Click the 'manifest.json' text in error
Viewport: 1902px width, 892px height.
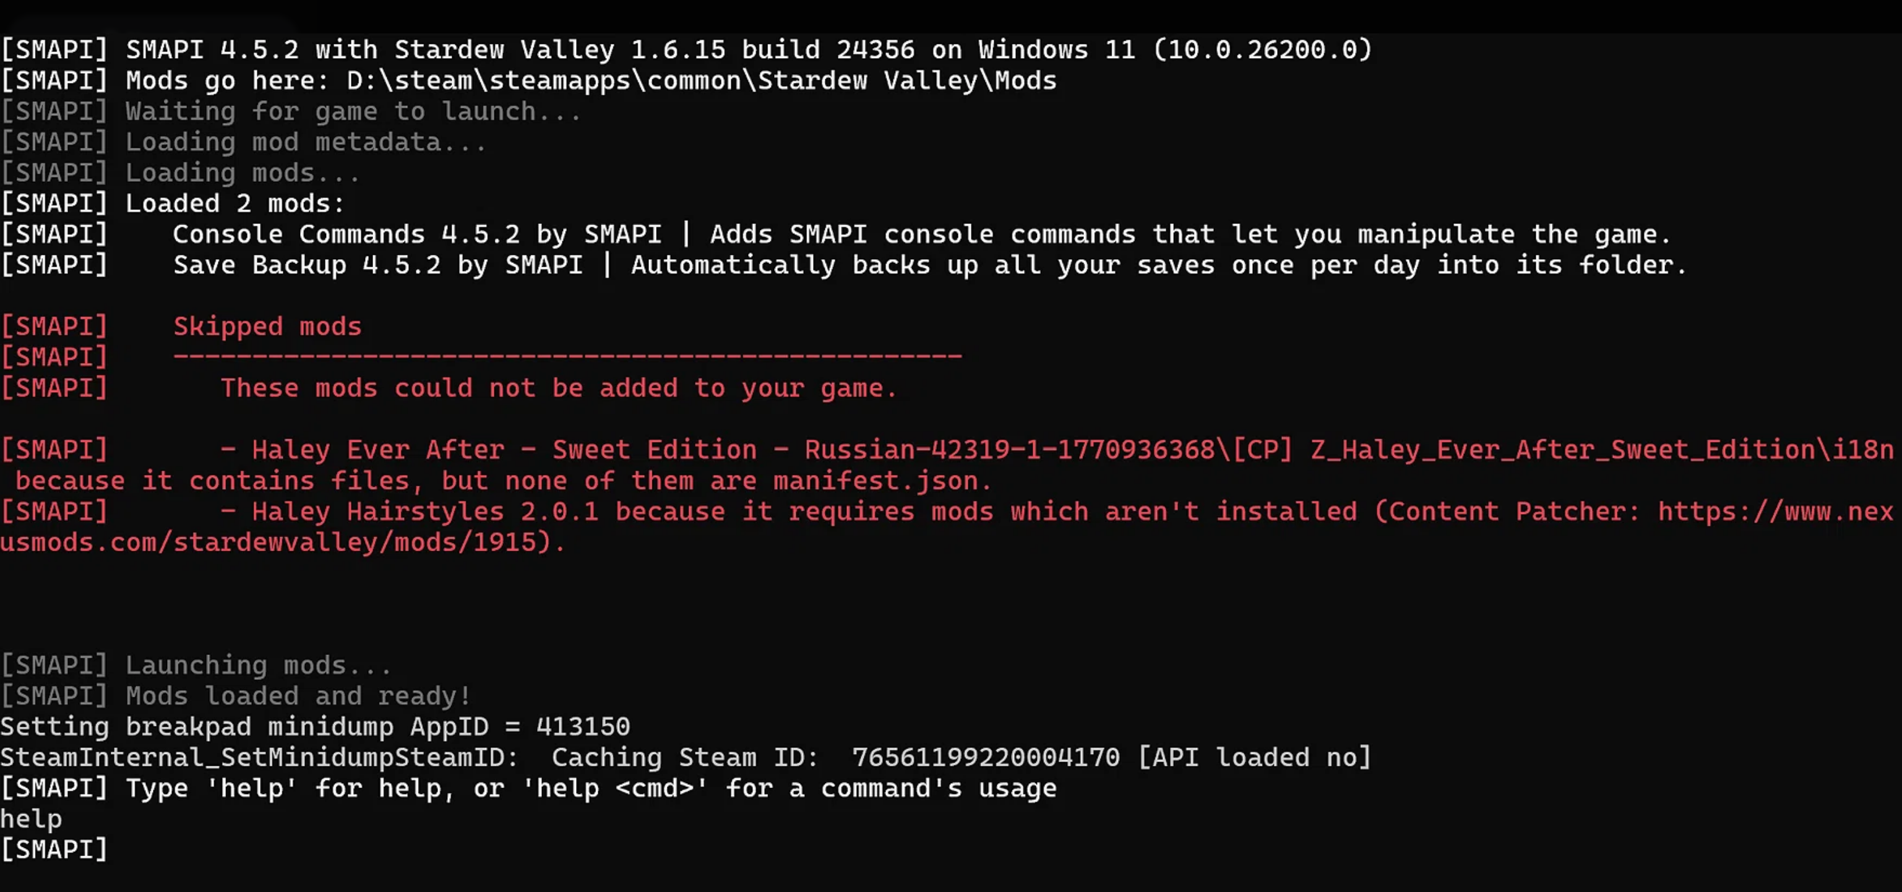(x=876, y=481)
